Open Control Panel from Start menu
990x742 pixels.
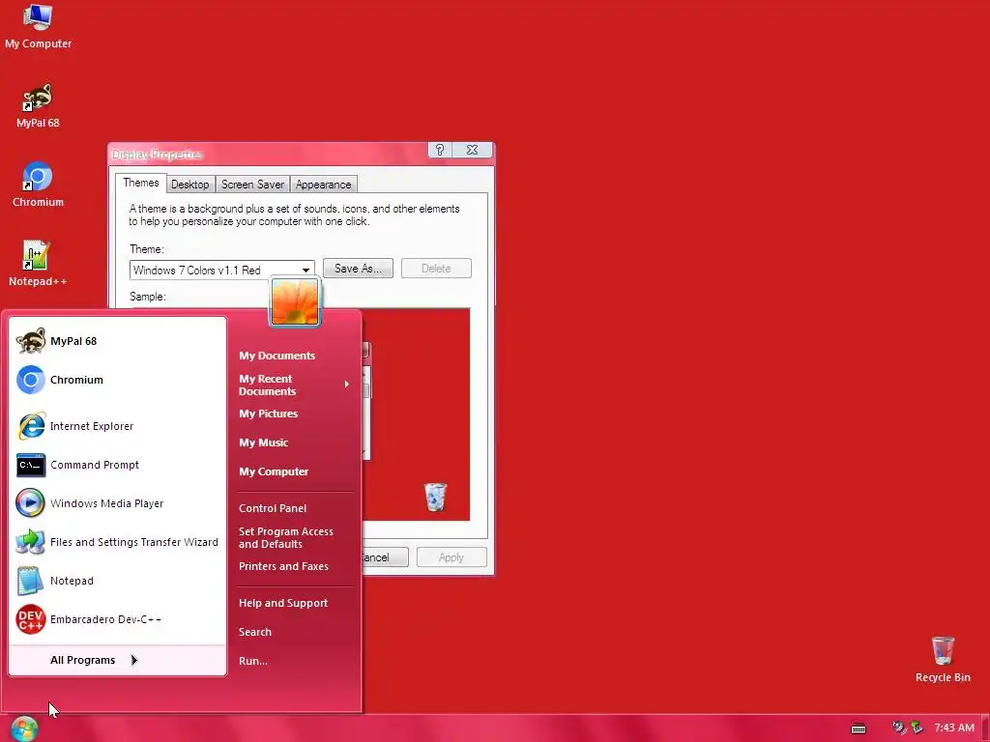pyautogui.click(x=273, y=508)
